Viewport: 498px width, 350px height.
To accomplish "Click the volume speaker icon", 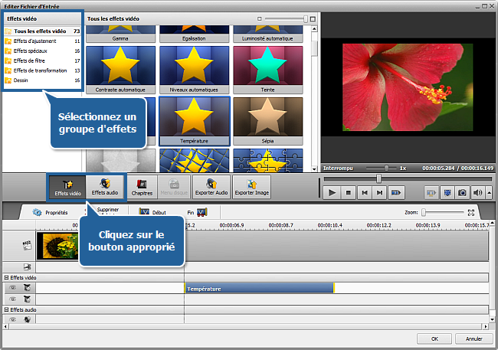I will [478, 193].
